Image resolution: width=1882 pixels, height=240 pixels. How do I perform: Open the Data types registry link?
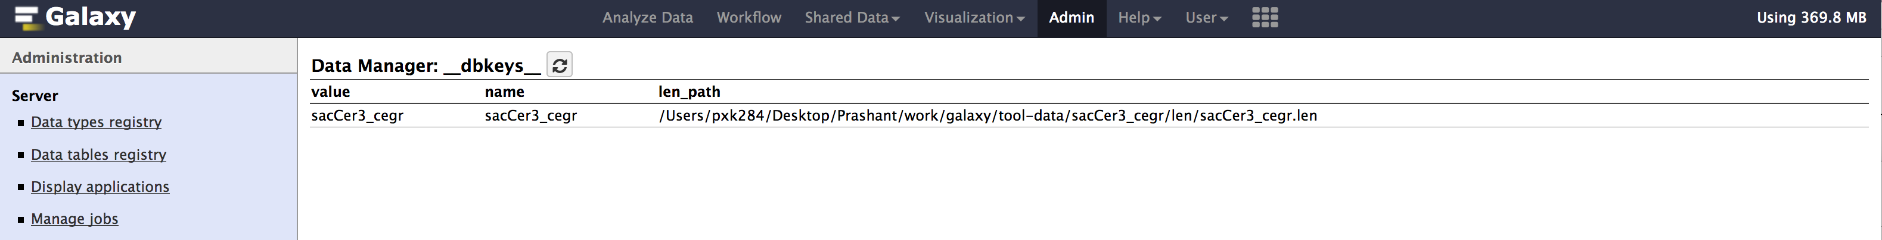pos(96,122)
